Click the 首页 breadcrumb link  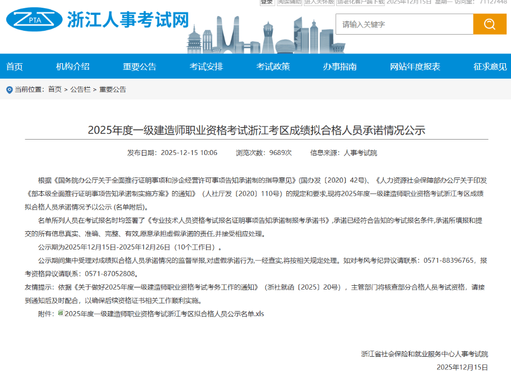[x=55, y=90]
